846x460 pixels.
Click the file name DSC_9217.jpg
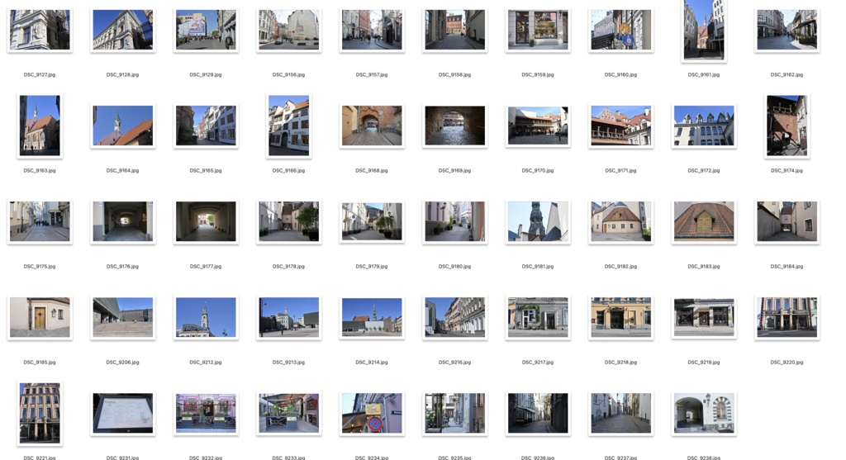coord(538,363)
